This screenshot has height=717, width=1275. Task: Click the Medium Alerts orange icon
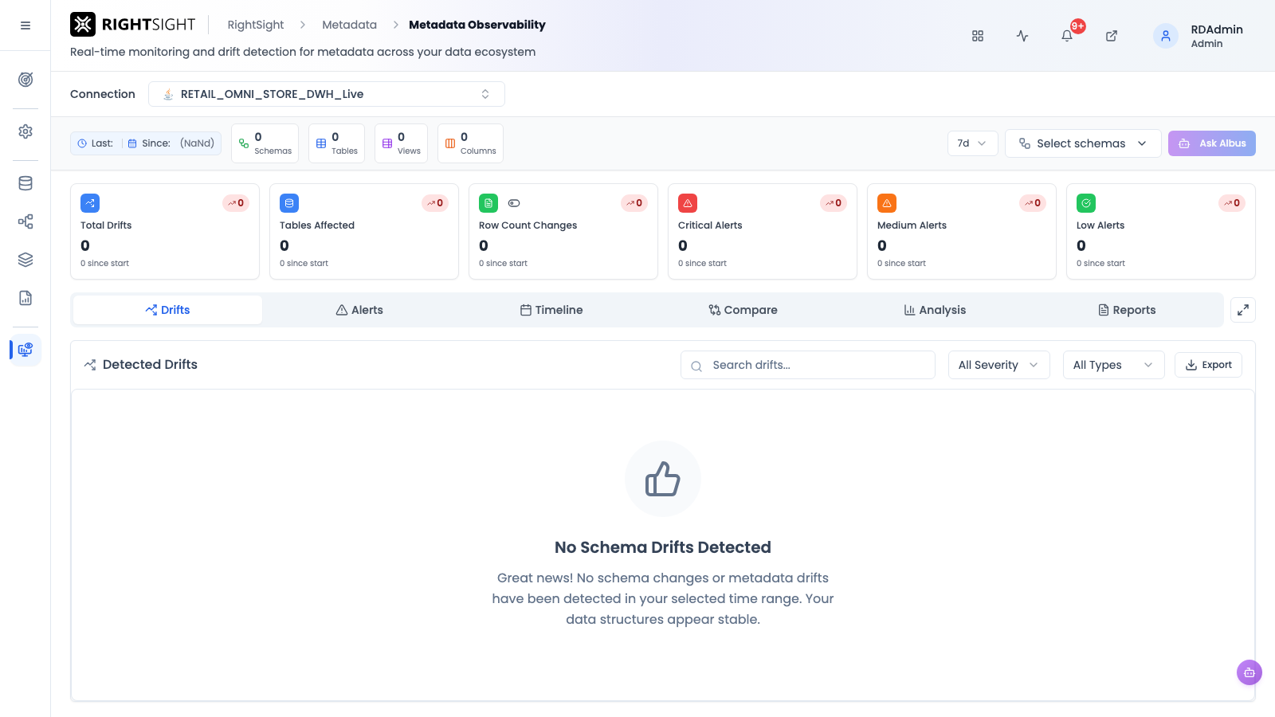[x=887, y=203]
